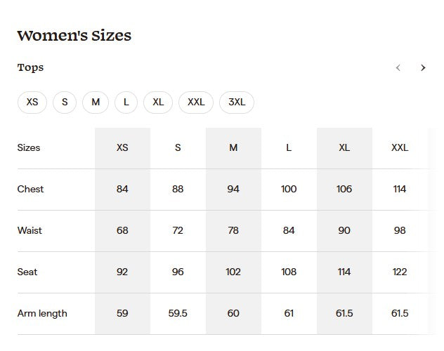Click the Tops section heading
444x351 pixels.
pos(30,68)
